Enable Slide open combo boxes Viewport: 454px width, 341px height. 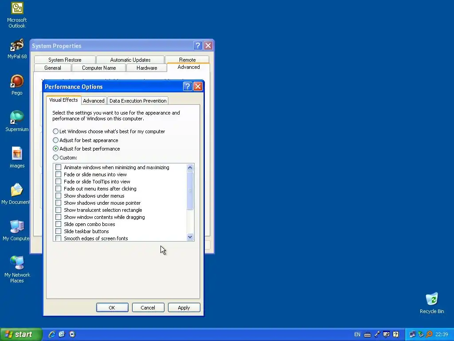pyautogui.click(x=58, y=224)
